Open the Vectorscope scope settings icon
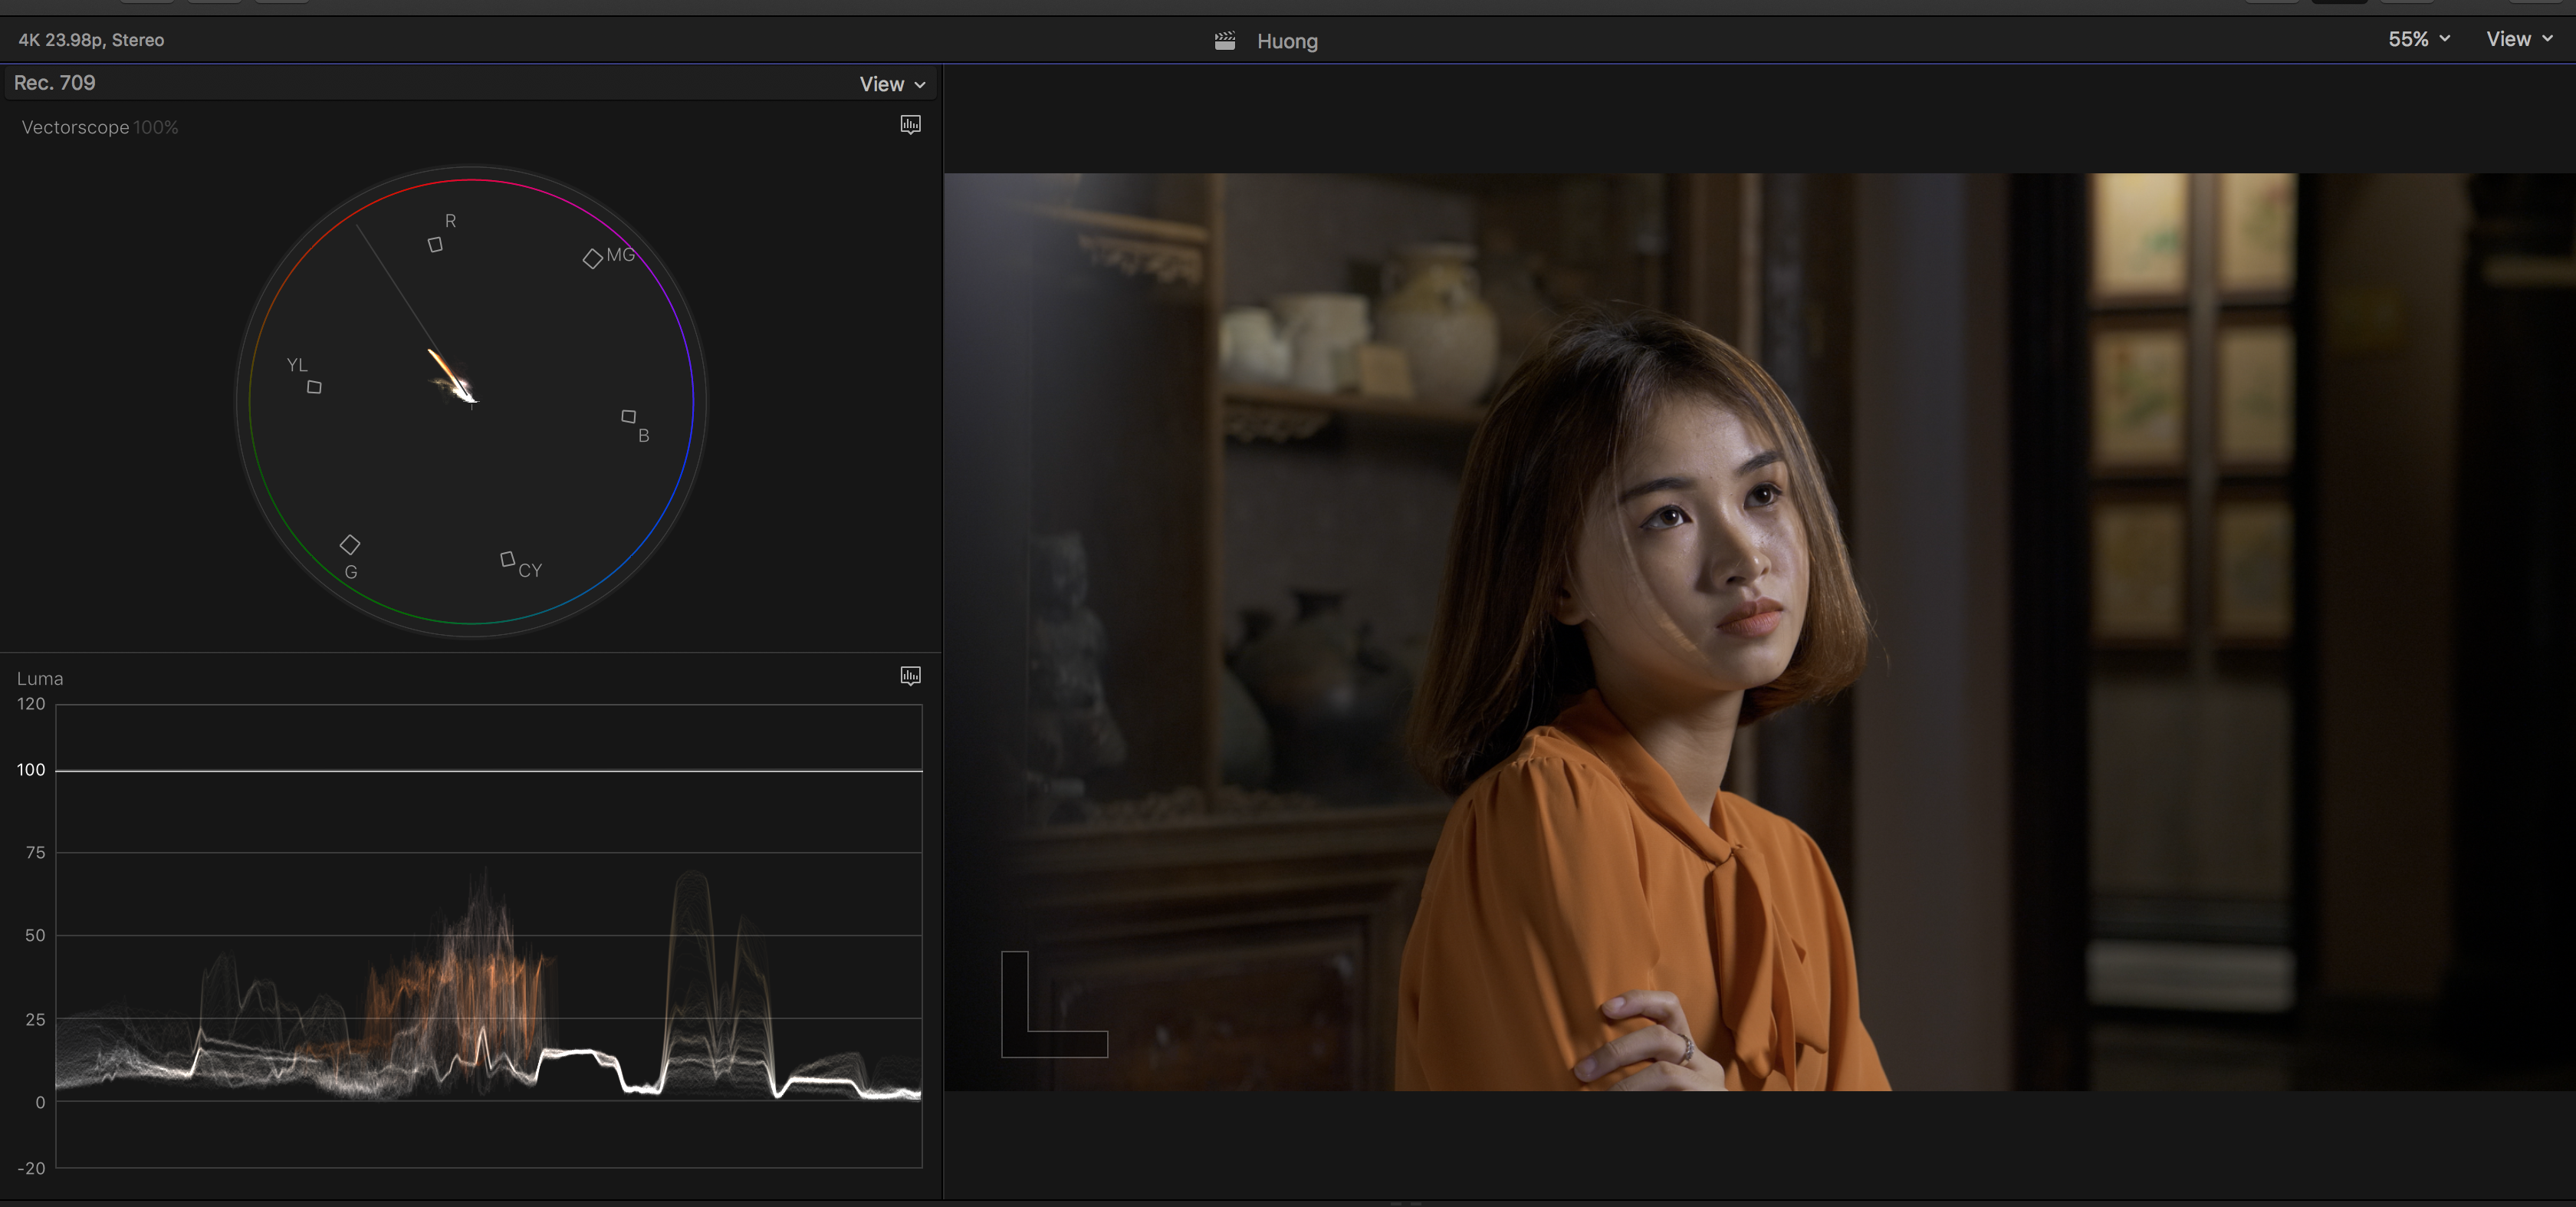The height and width of the screenshot is (1207, 2576). click(910, 125)
